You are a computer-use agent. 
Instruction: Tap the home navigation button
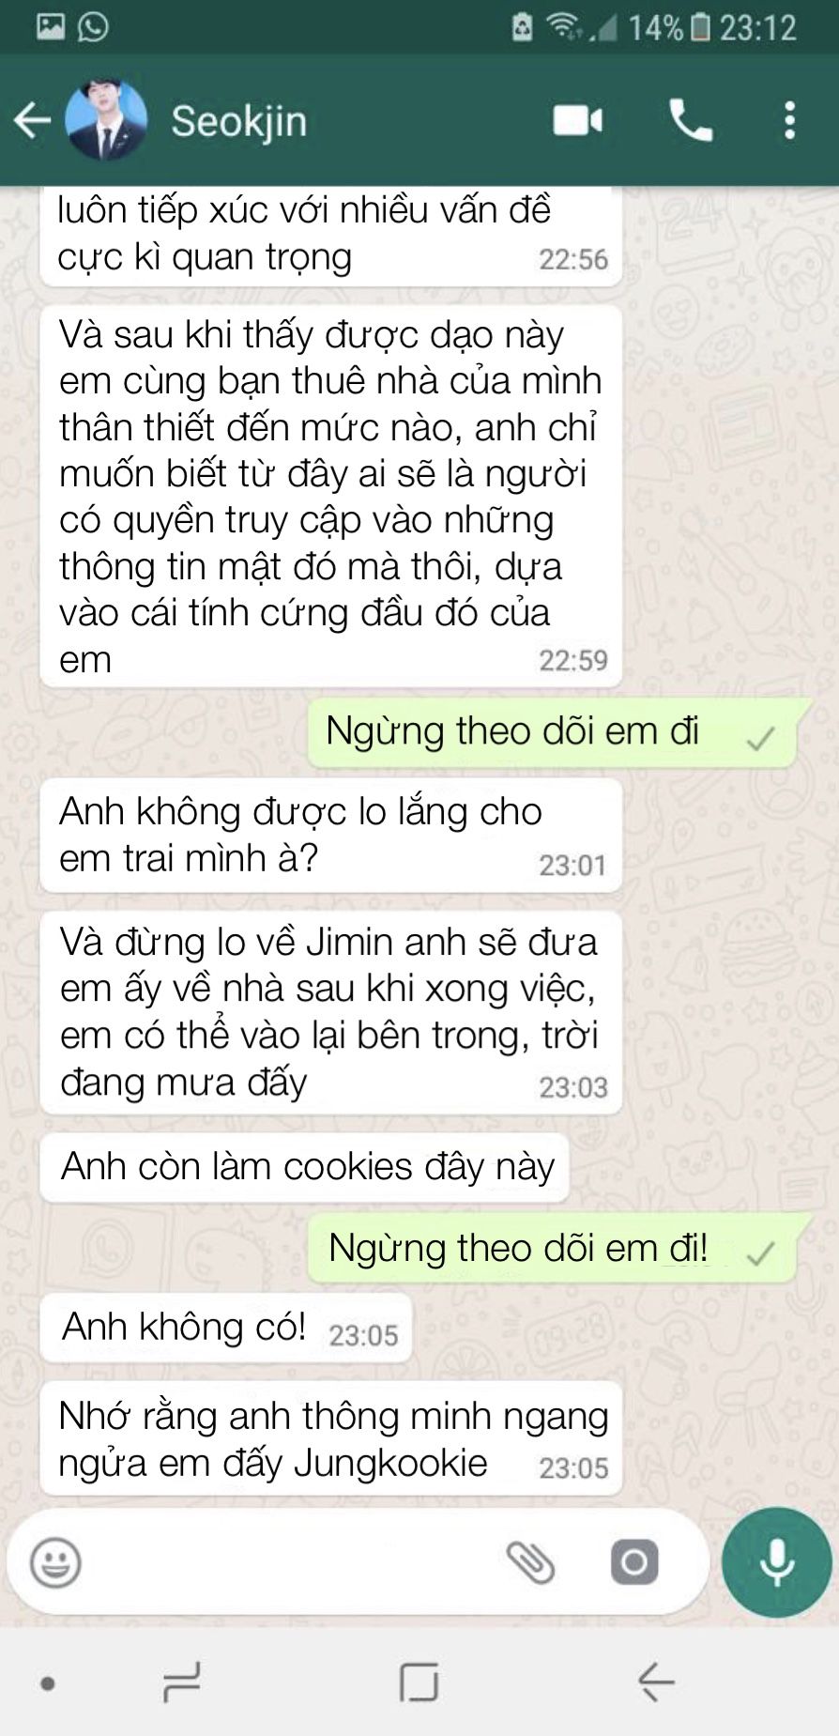[419, 1682]
